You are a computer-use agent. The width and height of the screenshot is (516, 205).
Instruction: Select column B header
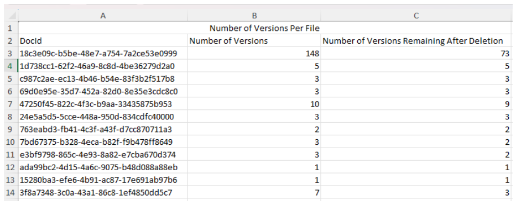(x=254, y=16)
